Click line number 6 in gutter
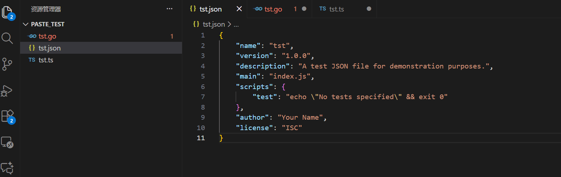This screenshot has height=177, width=561. point(203,87)
